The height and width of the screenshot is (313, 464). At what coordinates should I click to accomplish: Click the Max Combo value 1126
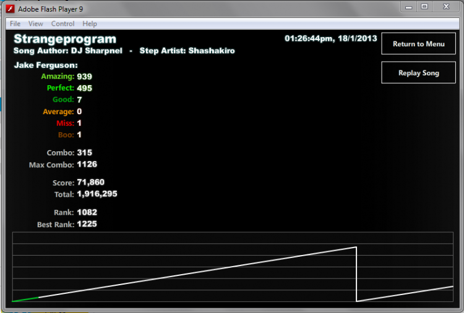click(x=87, y=164)
